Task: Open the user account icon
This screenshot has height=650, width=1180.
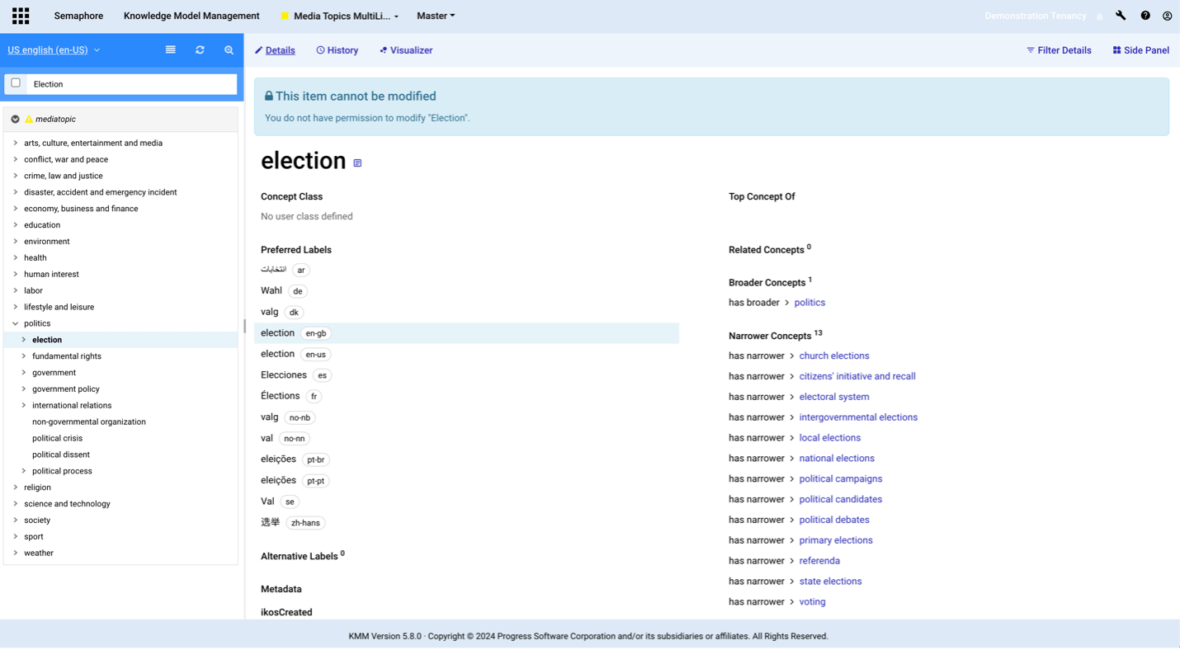Action: coord(1167,16)
